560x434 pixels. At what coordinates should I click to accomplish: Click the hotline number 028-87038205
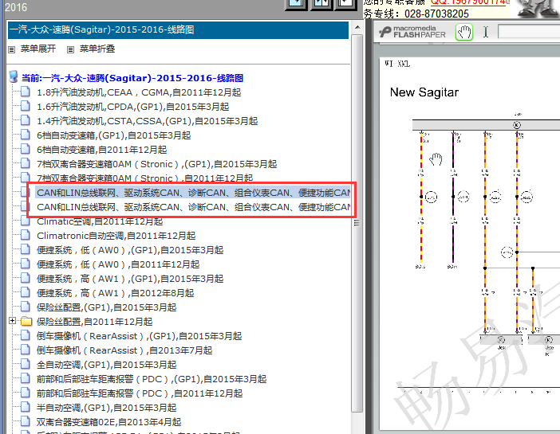point(436,14)
